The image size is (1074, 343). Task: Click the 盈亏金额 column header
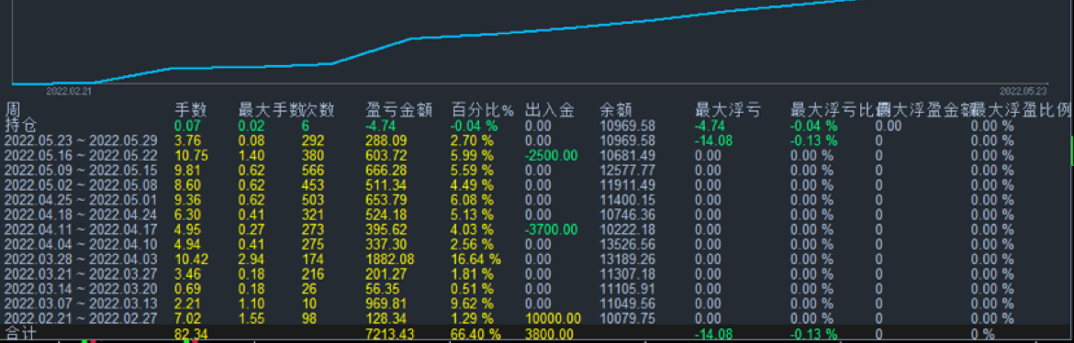(x=399, y=109)
